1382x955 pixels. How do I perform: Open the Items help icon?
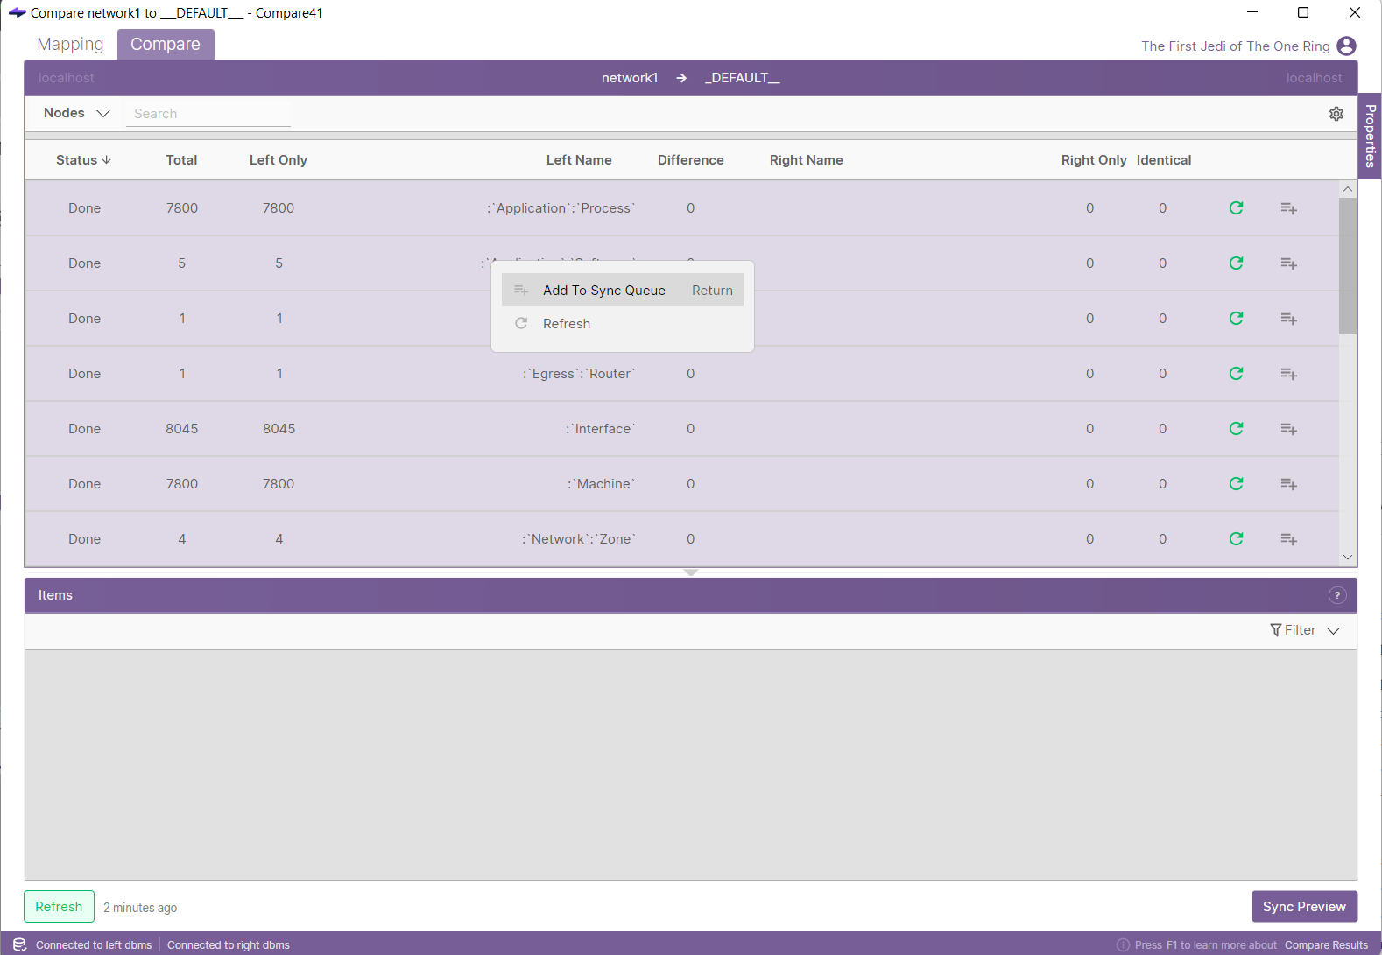coord(1336,595)
